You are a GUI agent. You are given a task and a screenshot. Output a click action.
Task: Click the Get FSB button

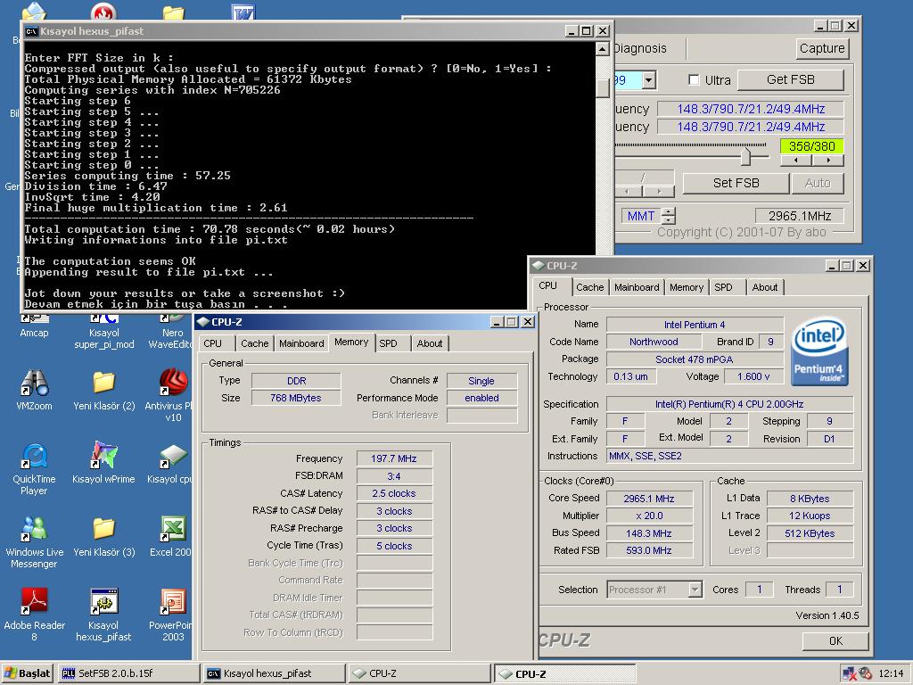pos(790,79)
